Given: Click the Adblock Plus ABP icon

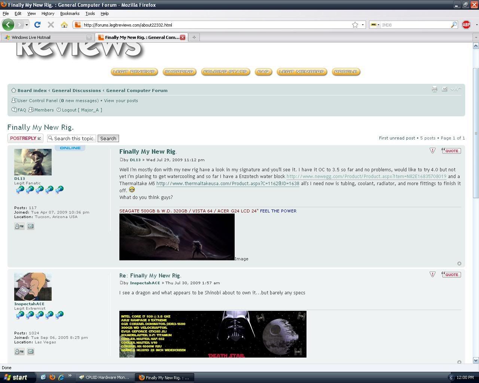Looking at the screenshot, I should pyautogui.click(x=466, y=25).
